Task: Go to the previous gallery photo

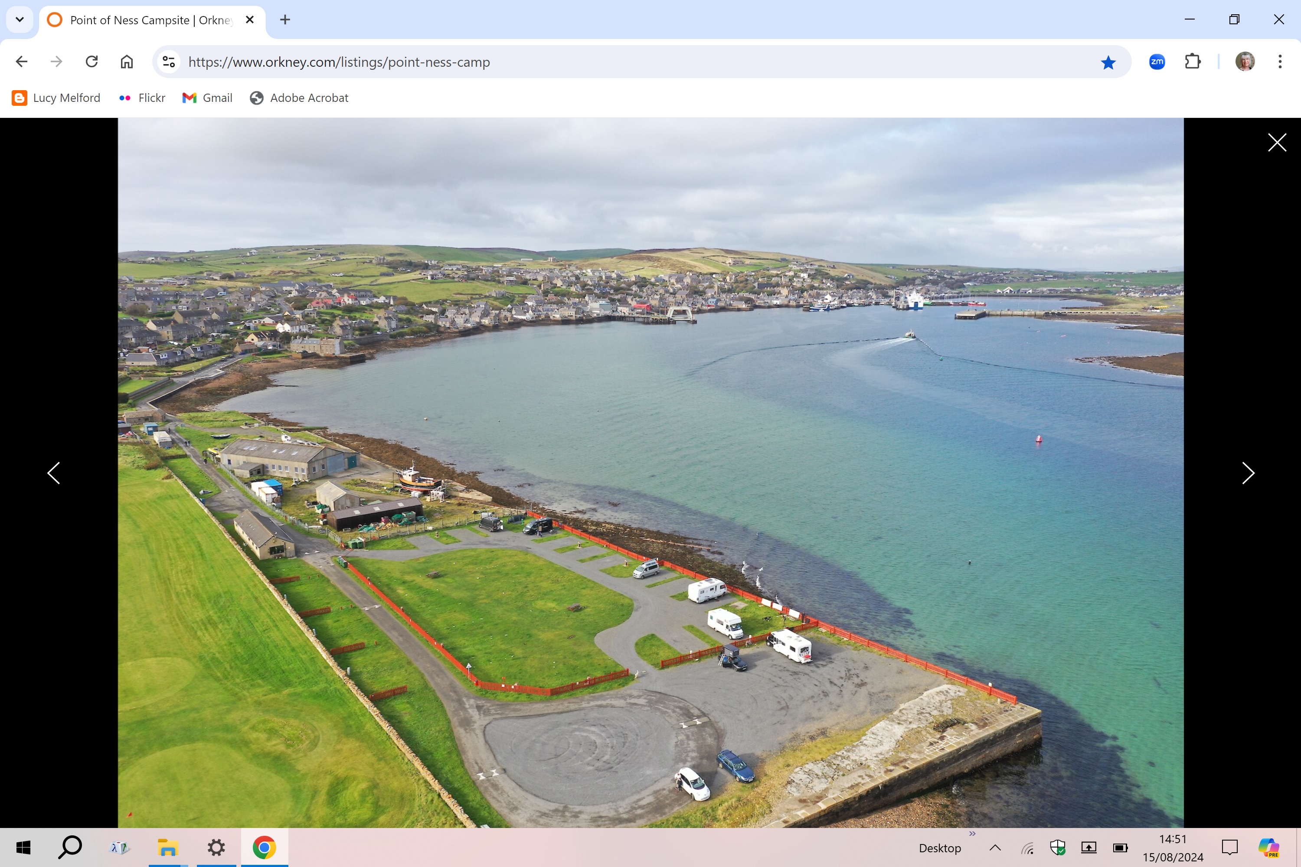Action: tap(54, 473)
